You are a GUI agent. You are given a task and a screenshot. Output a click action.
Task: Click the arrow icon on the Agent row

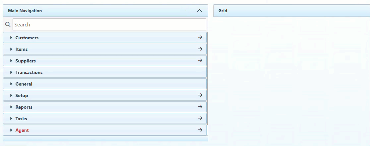pyautogui.click(x=200, y=130)
